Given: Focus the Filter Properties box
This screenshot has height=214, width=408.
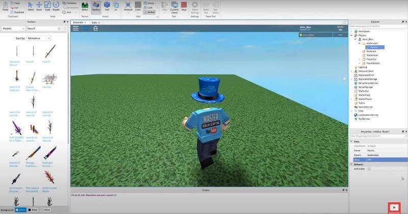Looking at the screenshot, I should pos(378,136).
